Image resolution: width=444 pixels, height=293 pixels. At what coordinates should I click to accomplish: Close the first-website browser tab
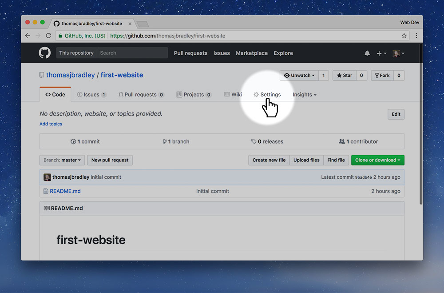pos(130,24)
